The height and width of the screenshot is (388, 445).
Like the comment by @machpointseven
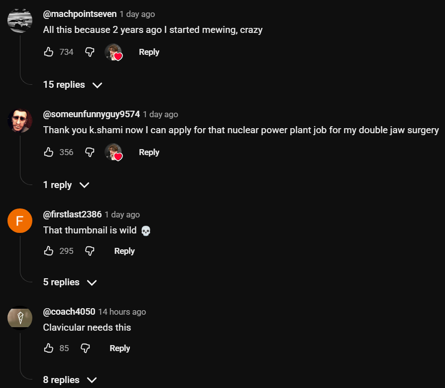(49, 52)
